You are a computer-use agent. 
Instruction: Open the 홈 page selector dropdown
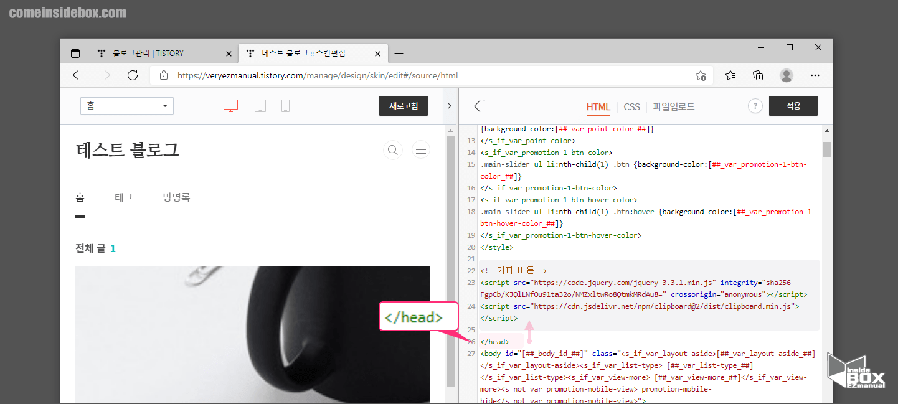click(127, 106)
